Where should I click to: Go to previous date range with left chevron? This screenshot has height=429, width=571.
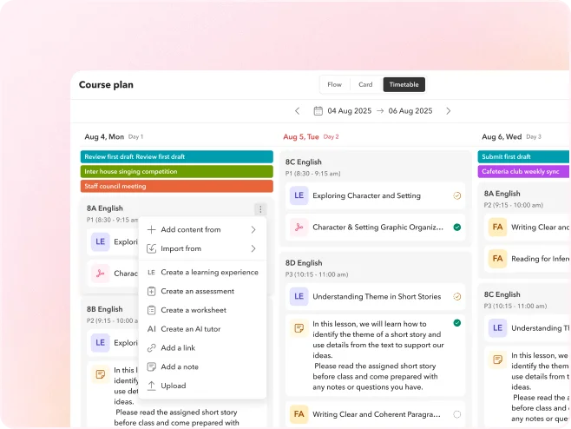coord(298,111)
